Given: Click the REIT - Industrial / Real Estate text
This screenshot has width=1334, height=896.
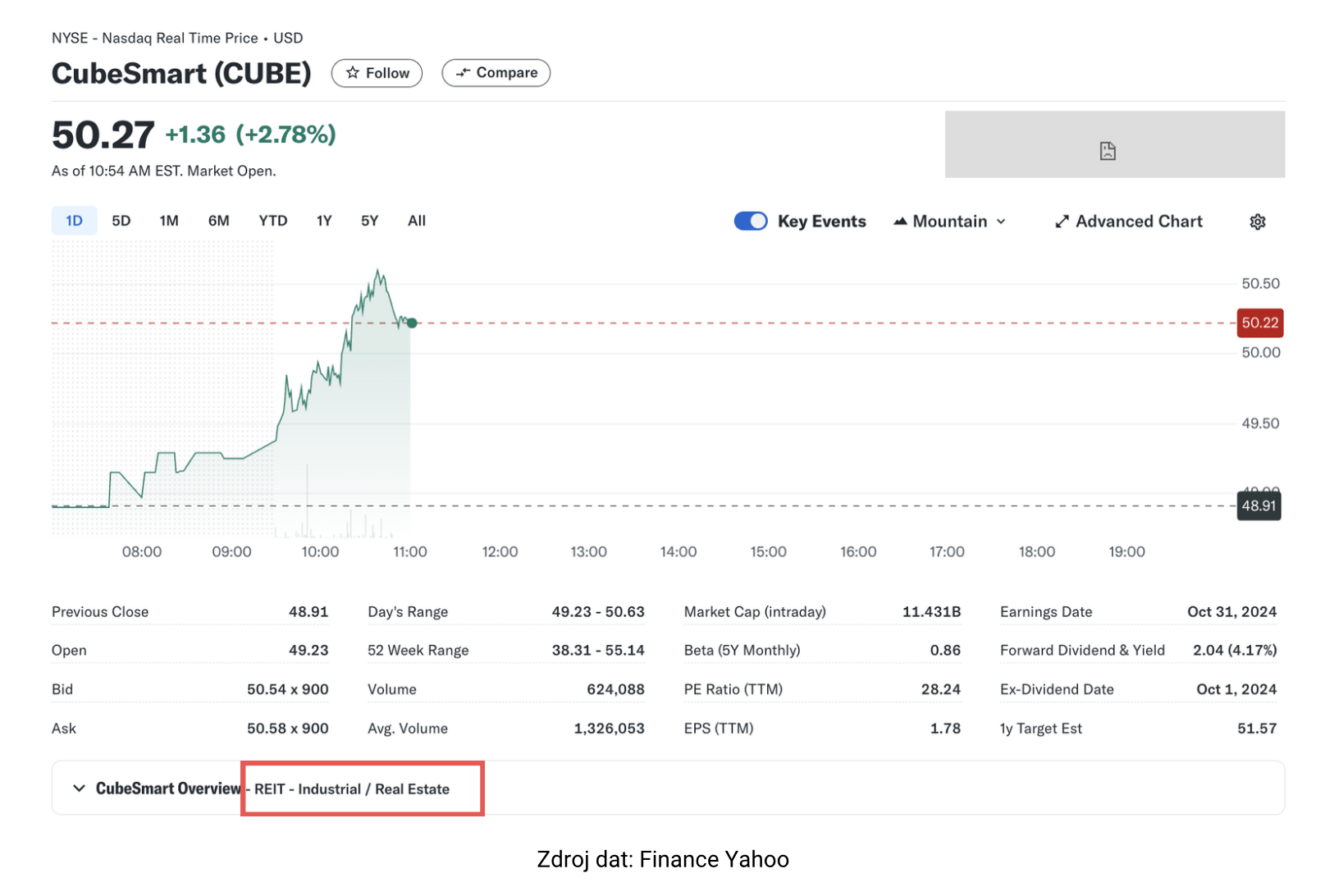Looking at the screenshot, I should 352,789.
